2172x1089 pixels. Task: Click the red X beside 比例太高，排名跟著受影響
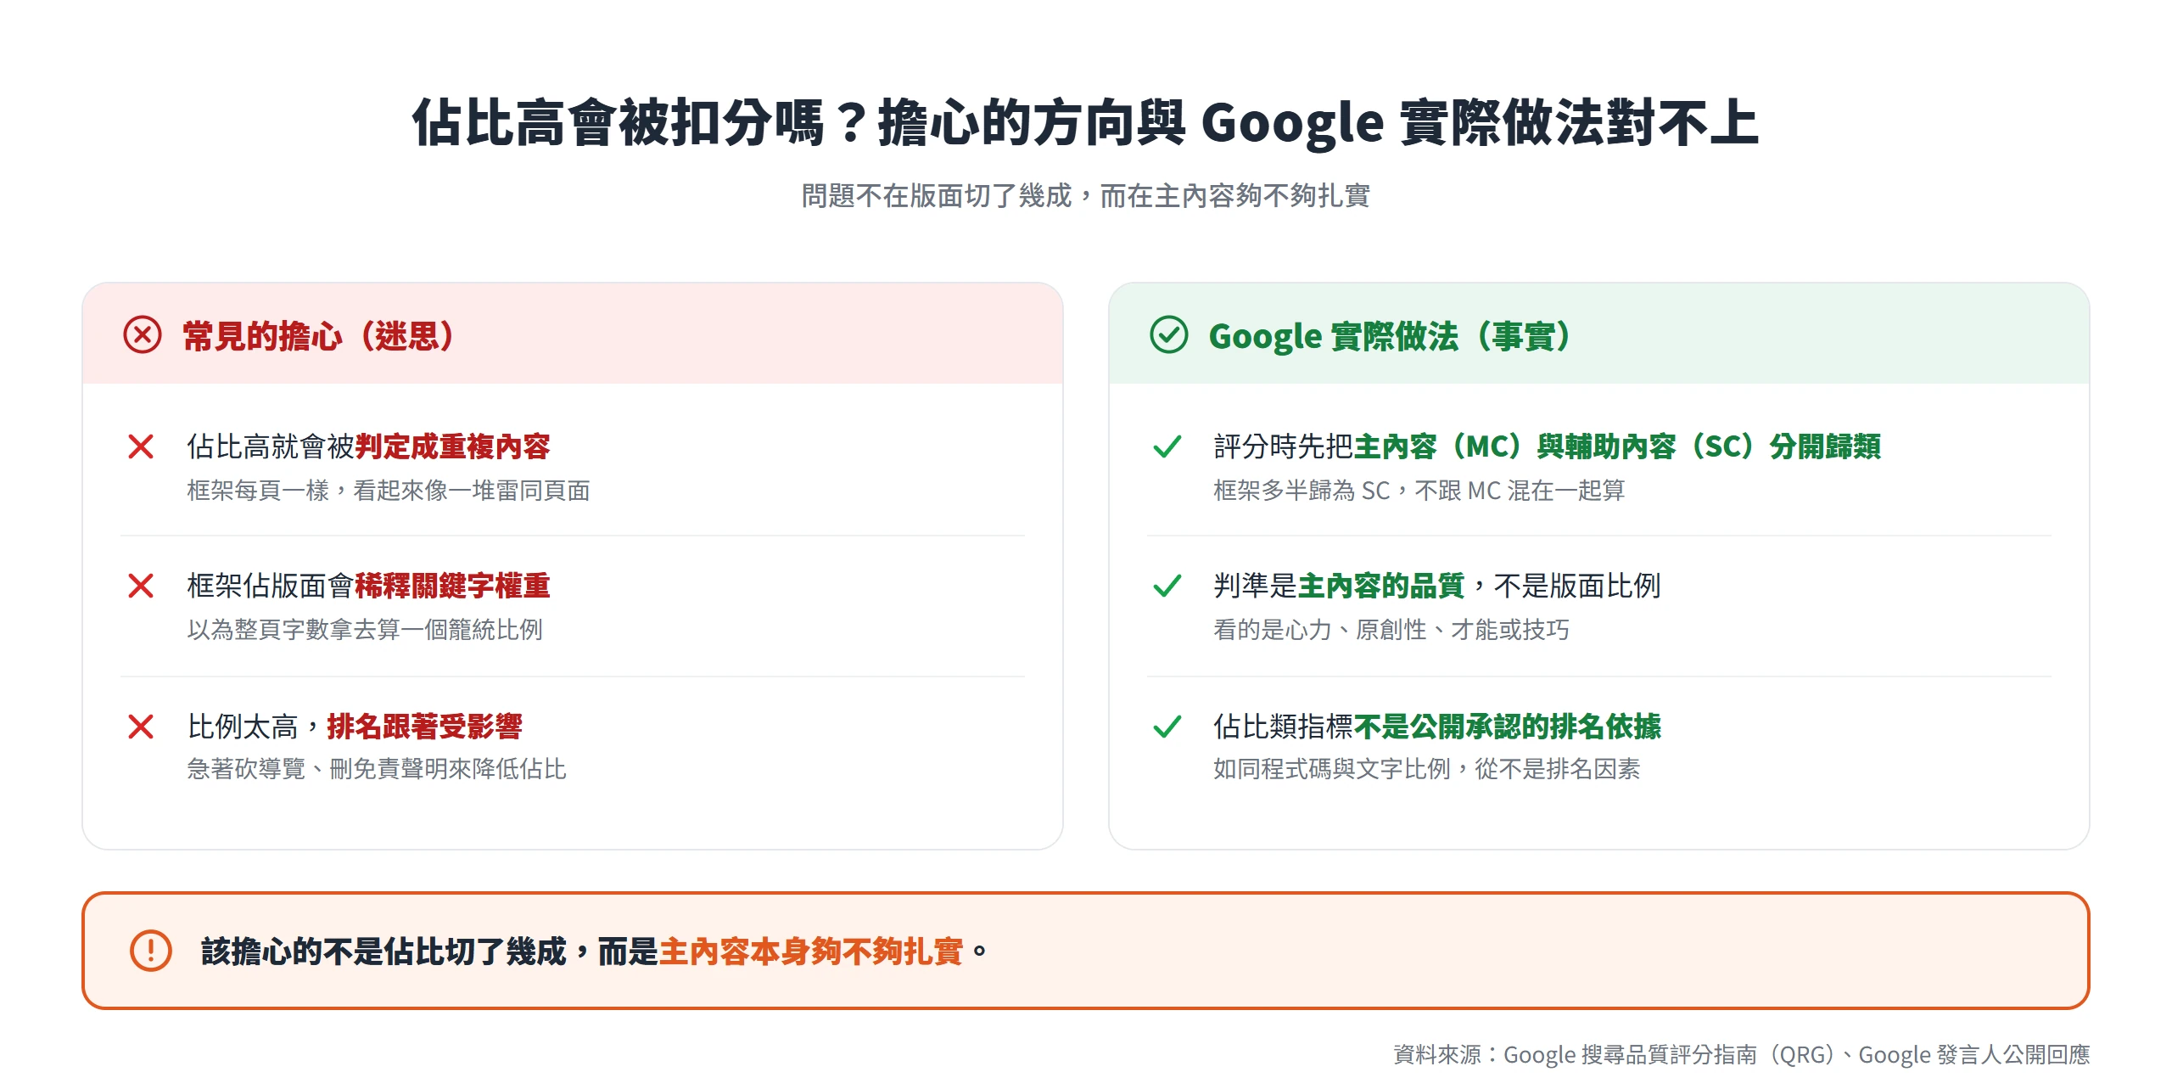click(x=141, y=727)
